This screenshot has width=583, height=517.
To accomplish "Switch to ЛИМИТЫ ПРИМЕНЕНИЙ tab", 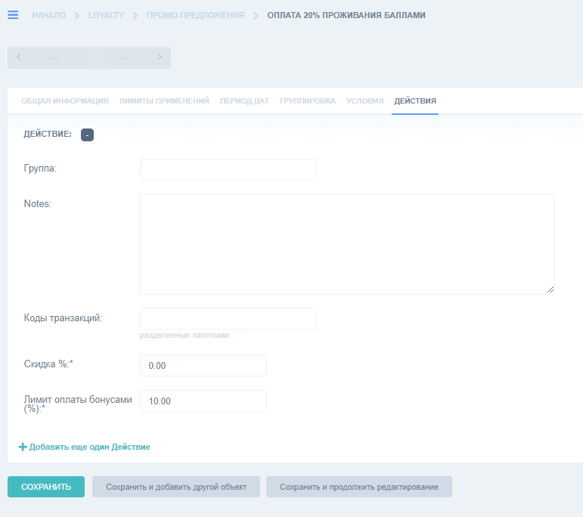I will 164,101.
